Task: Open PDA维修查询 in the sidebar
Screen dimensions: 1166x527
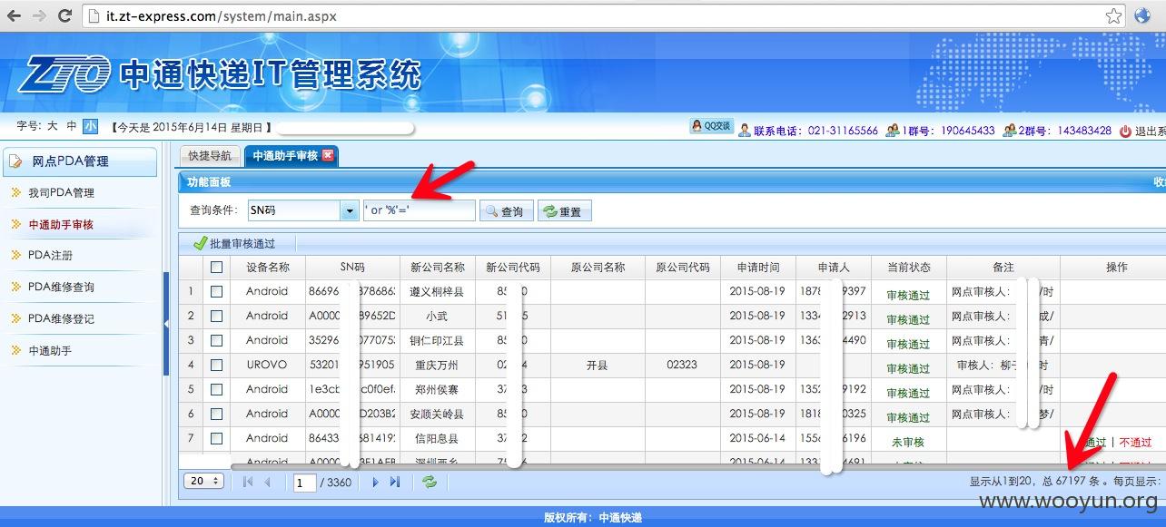Action: tap(61, 287)
